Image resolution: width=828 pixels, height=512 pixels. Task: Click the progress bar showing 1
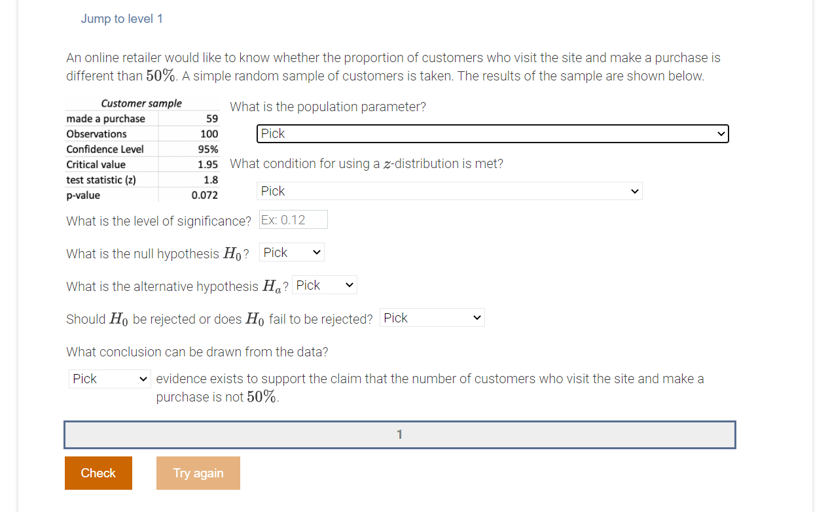[399, 434]
